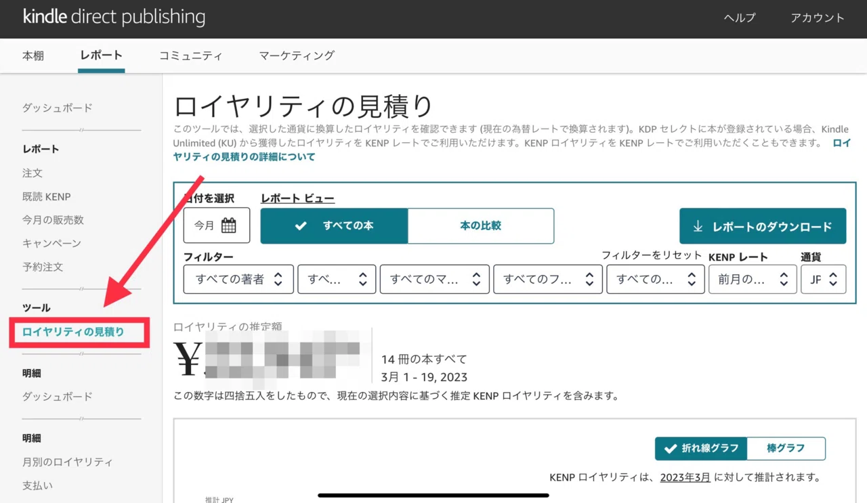This screenshot has height=503, width=867.
Task: Open the 今月の販売数 report
Action: (x=54, y=220)
